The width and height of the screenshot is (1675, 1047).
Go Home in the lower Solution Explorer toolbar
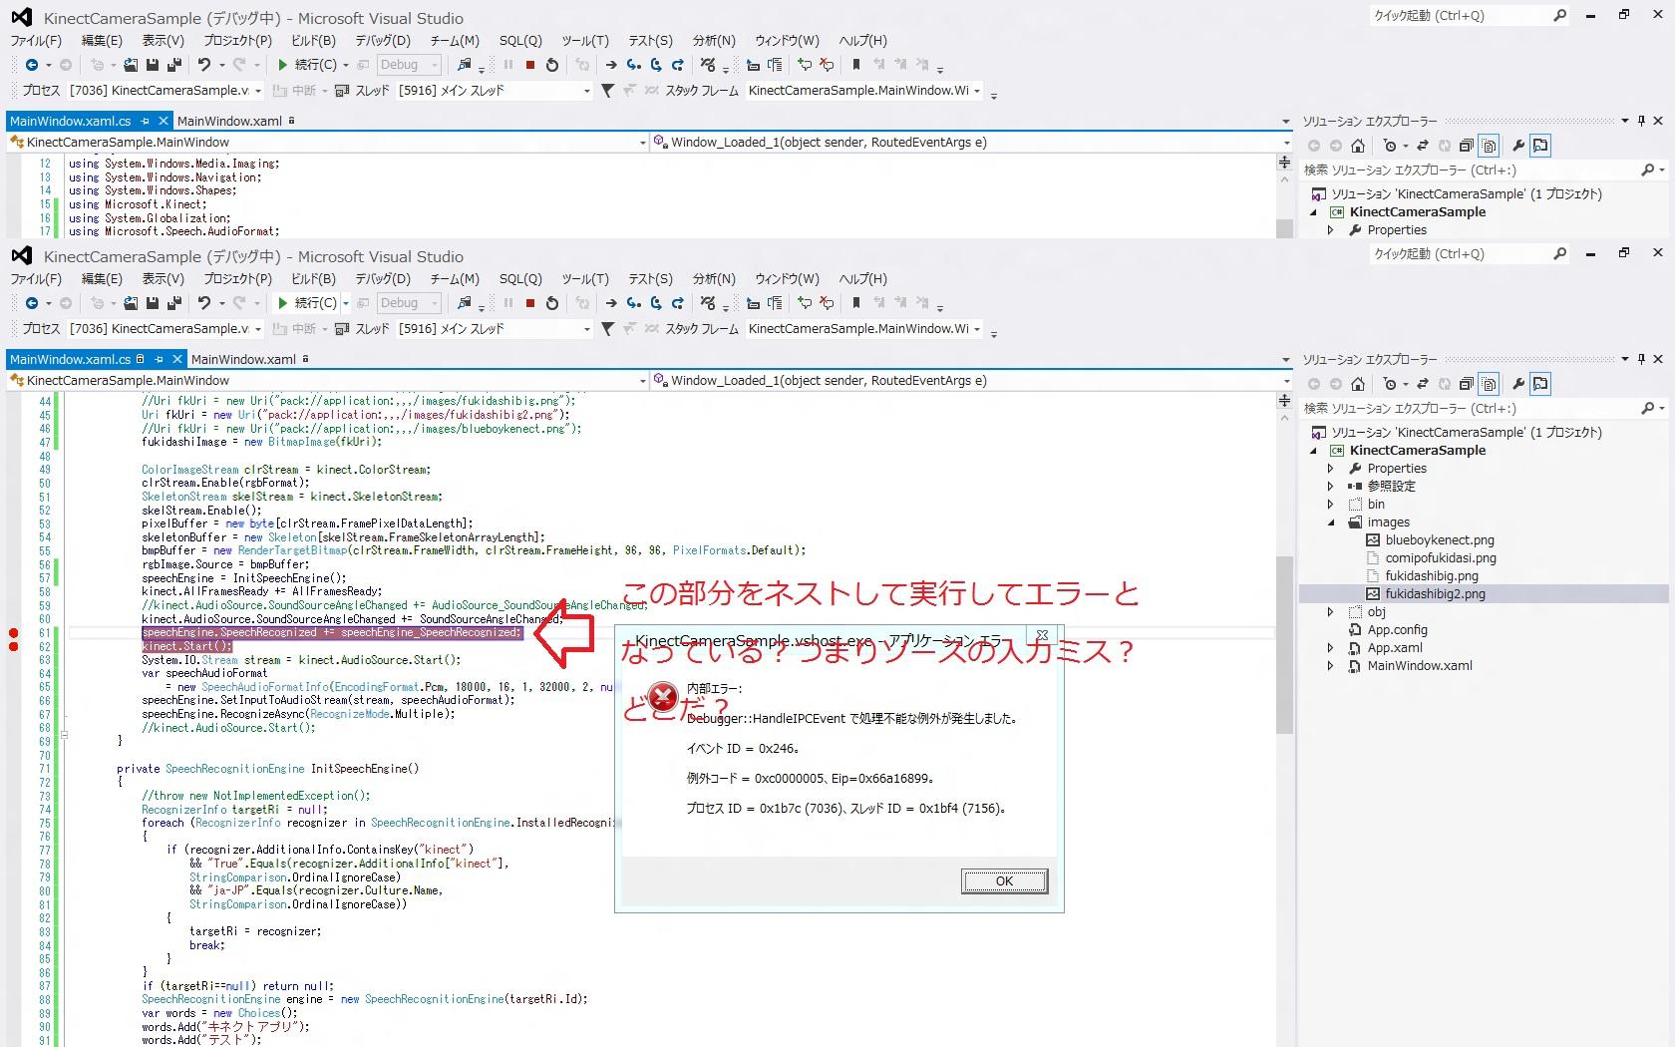(x=1357, y=384)
